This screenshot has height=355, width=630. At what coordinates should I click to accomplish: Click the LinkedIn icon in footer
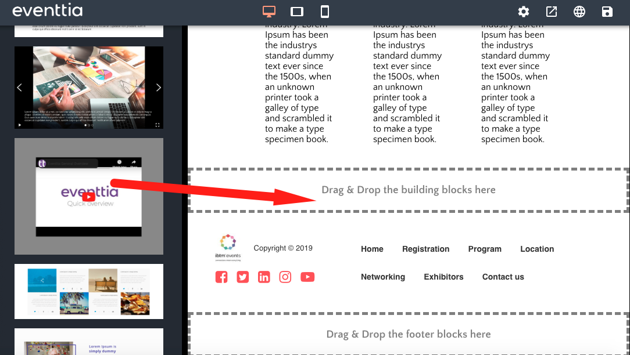tap(264, 277)
